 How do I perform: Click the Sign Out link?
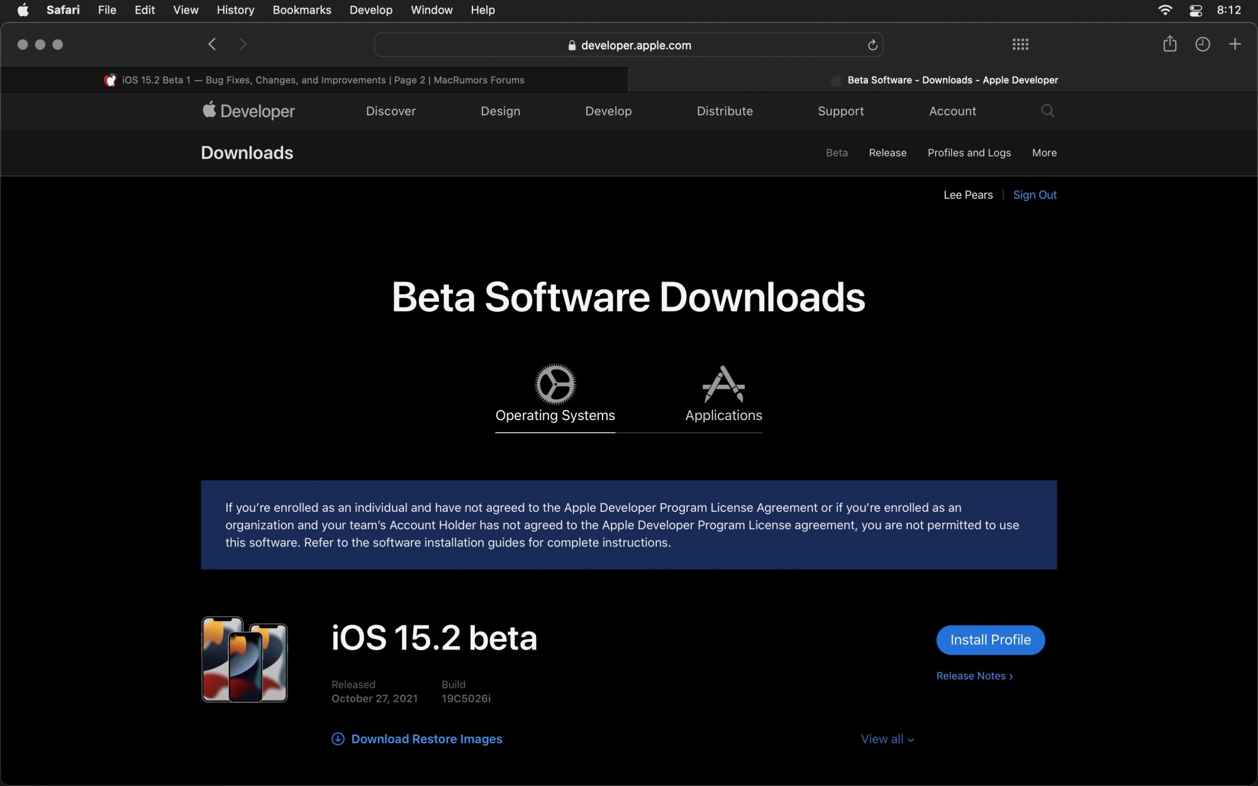[x=1034, y=195]
